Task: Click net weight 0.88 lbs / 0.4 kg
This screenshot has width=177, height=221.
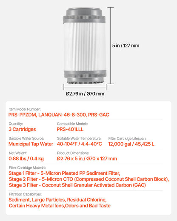Action: click(x=26, y=159)
